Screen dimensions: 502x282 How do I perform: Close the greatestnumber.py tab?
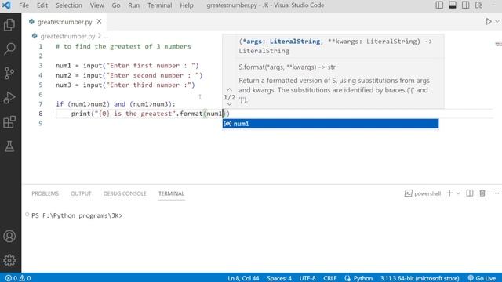coord(100,21)
